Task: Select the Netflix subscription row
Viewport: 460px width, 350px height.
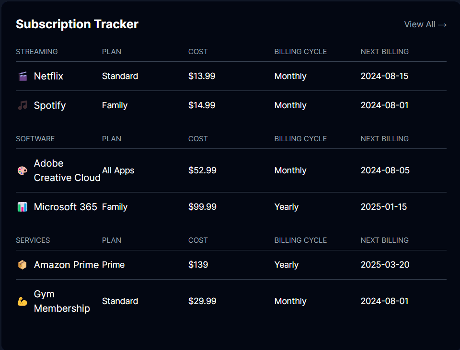Action: click(230, 76)
